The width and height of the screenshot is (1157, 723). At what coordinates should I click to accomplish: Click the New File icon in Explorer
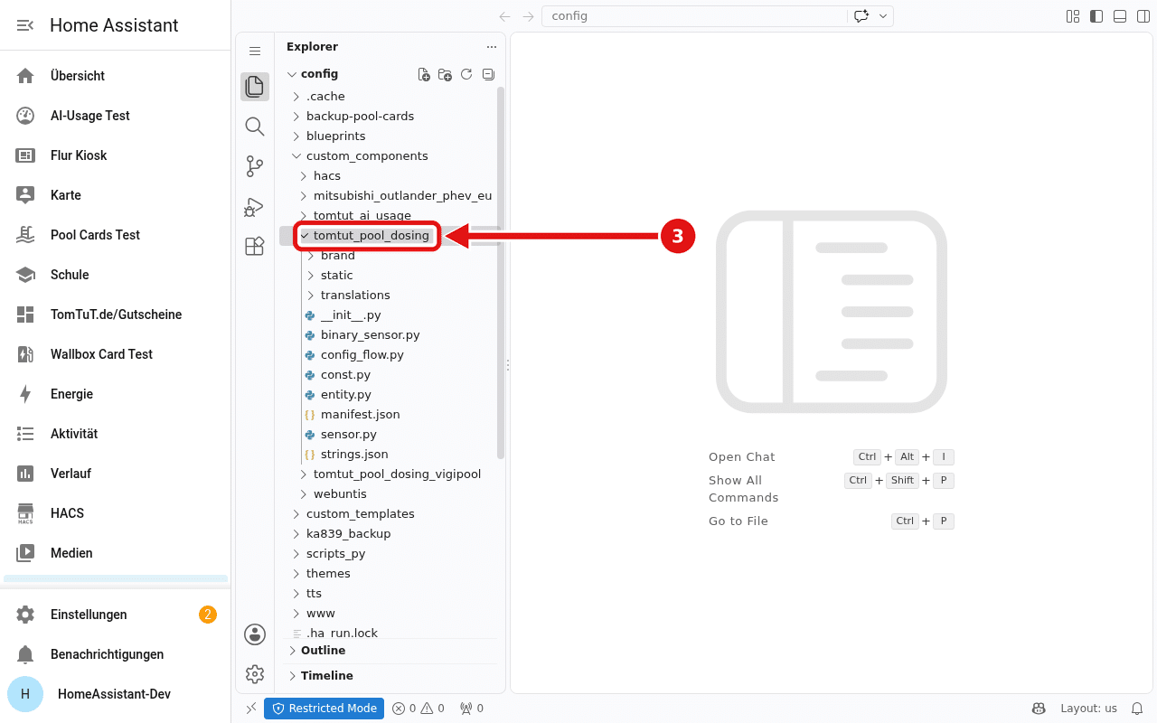(x=424, y=74)
